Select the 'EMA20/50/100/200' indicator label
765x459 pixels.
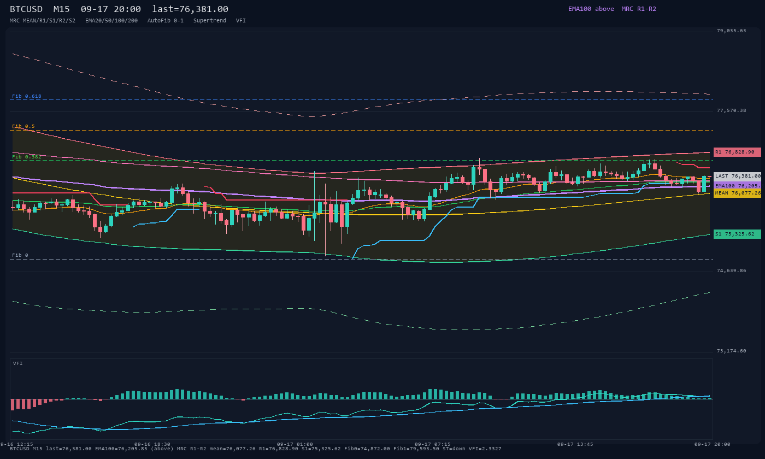point(111,20)
